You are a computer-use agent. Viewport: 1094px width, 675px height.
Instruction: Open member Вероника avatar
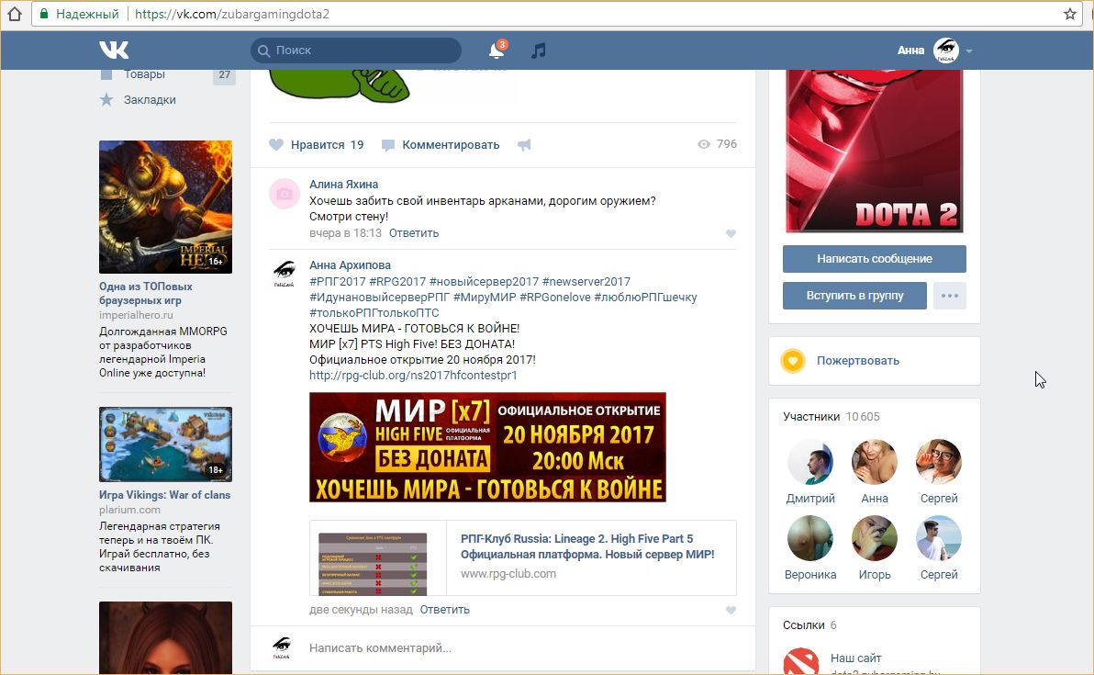coord(810,538)
